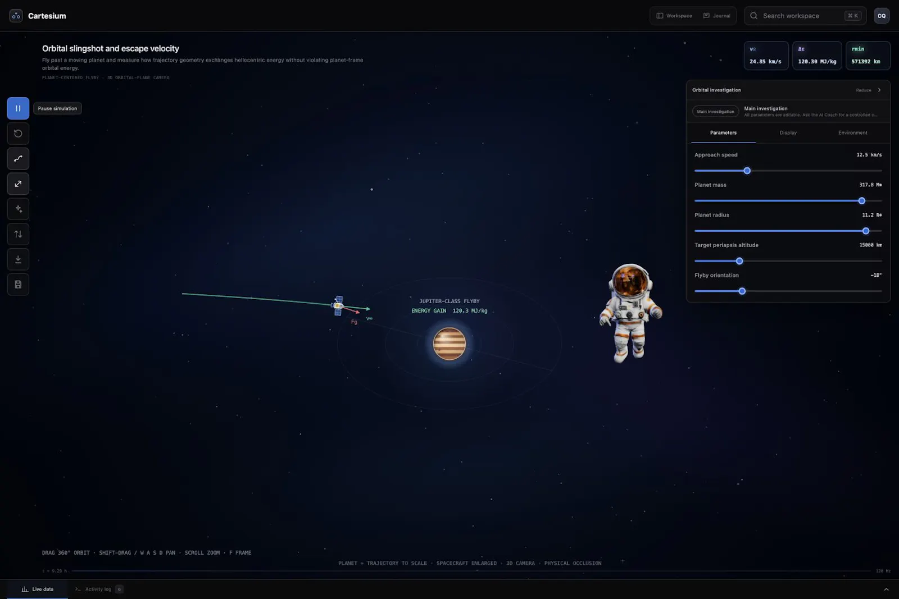This screenshot has height=599, width=899.
Task: Adjust the Planet mass slider handle
Action: 861,201
